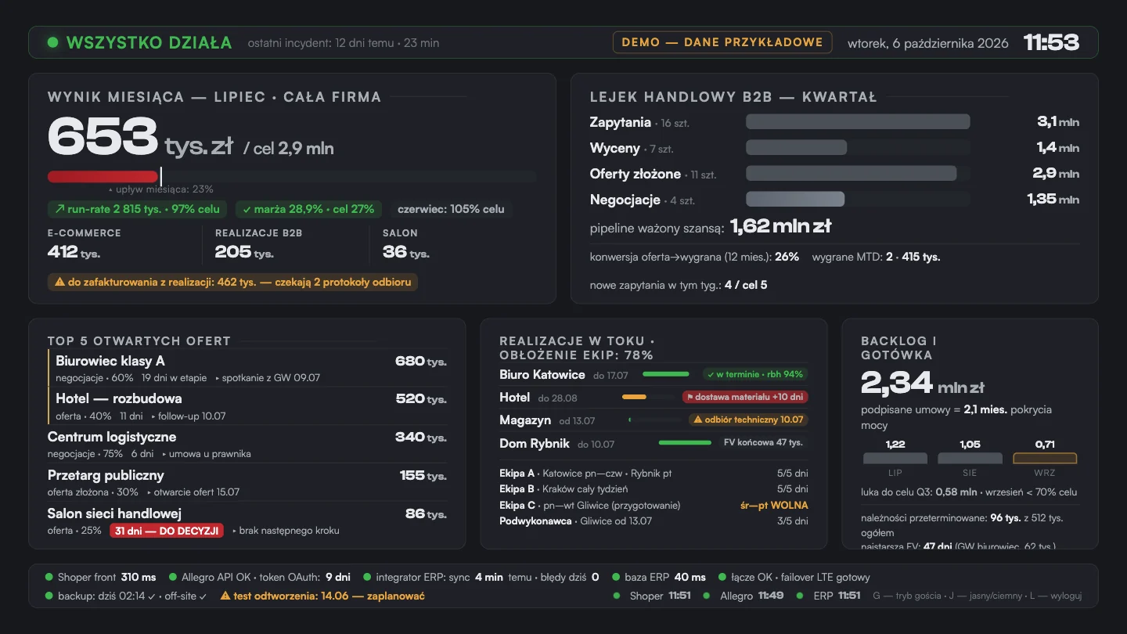Click the Dom Rybnik project name
1127x634 pixels.
(534, 443)
